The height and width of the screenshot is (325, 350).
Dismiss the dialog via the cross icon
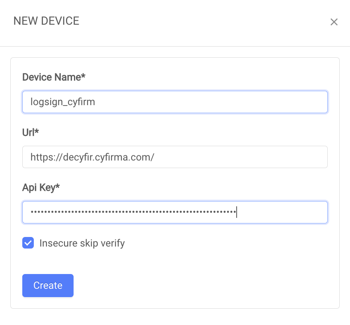[x=334, y=22]
